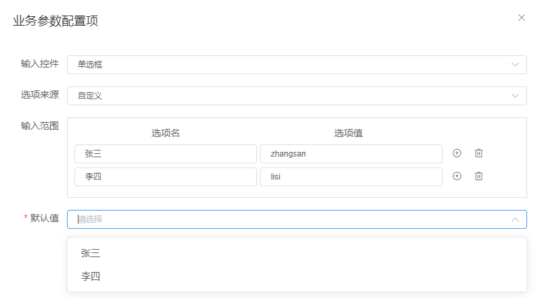Click the plus circle icon beside lisi
540x299 pixels.
457,176
